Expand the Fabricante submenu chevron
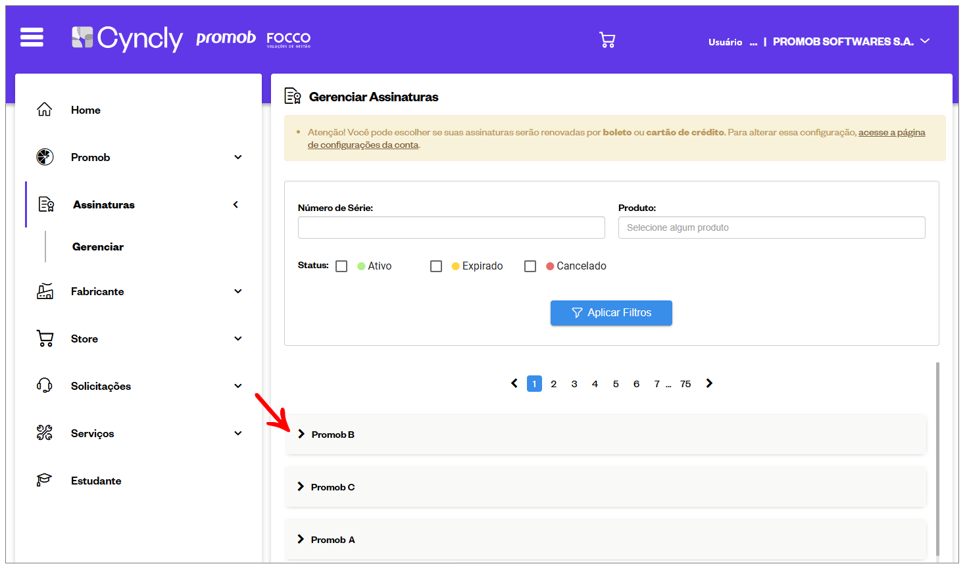Image resolution: width=965 pixels, height=568 pixels. [x=238, y=291]
